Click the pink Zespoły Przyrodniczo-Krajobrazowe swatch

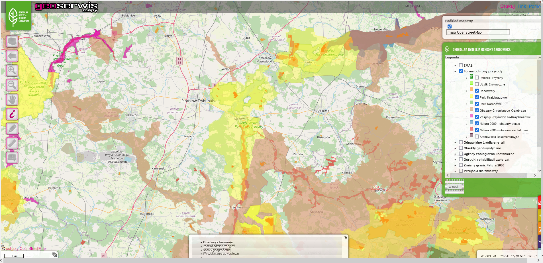point(471,116)
